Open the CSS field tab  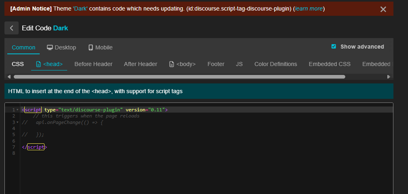coord(18,64)
